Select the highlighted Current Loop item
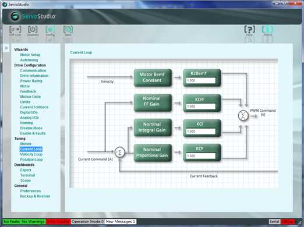 [31, 149]
